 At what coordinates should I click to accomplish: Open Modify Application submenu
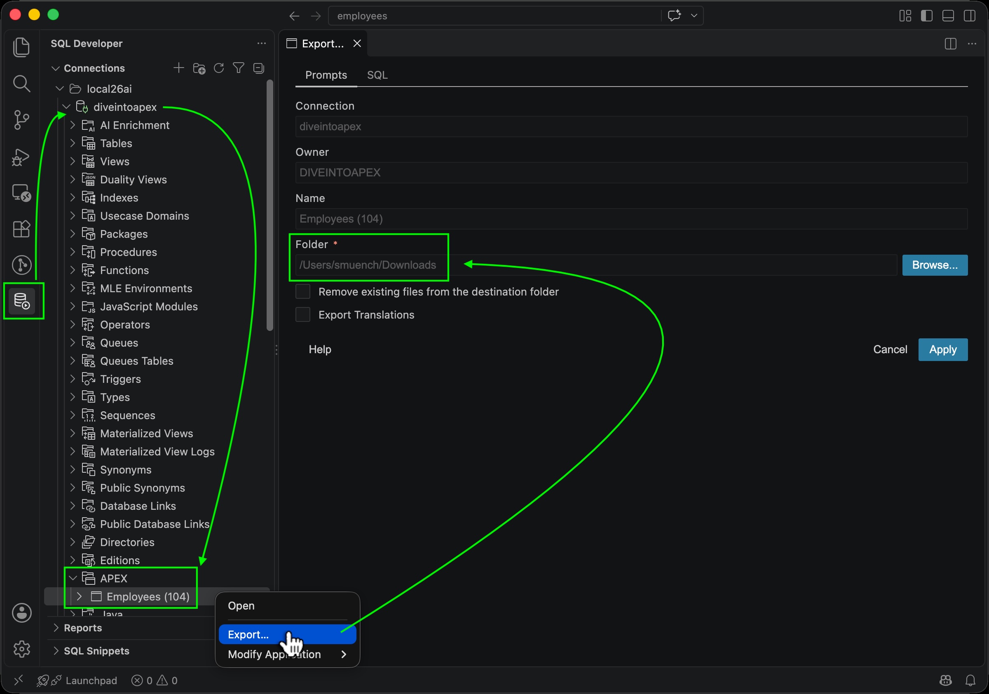287,654
